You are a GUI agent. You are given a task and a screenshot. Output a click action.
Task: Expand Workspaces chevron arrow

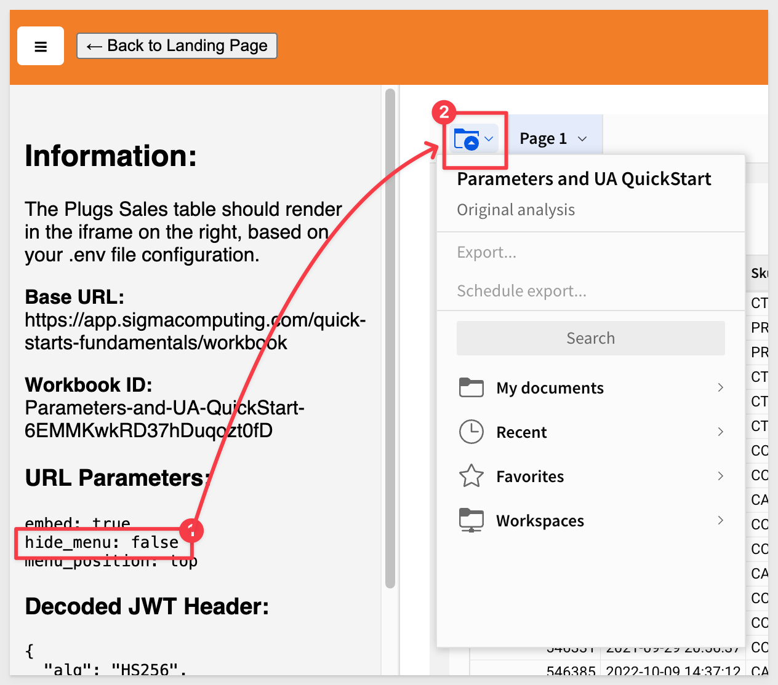pos(721,520)
